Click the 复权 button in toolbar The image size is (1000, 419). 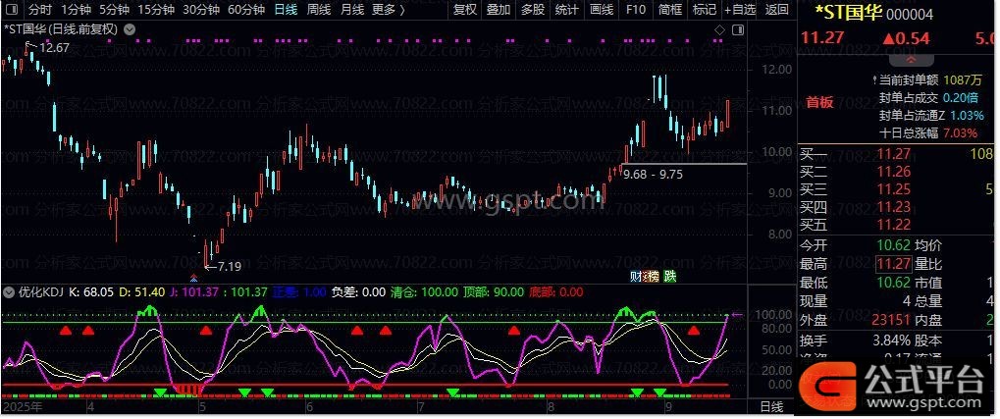464,10
